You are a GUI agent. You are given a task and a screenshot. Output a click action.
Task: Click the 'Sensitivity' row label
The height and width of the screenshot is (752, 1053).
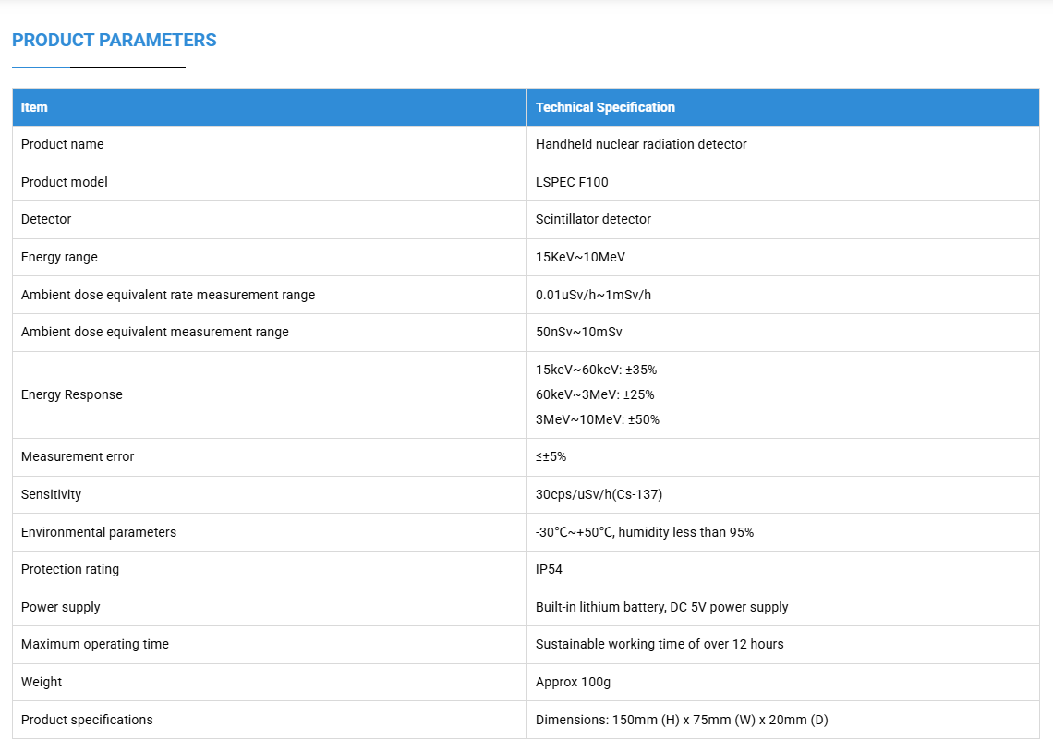[51, 495]
